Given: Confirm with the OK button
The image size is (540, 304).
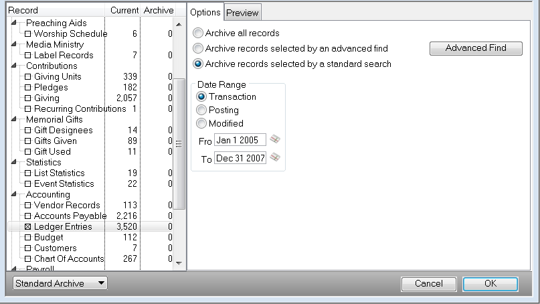Looking at the screenshot, I should coord(490,284).
